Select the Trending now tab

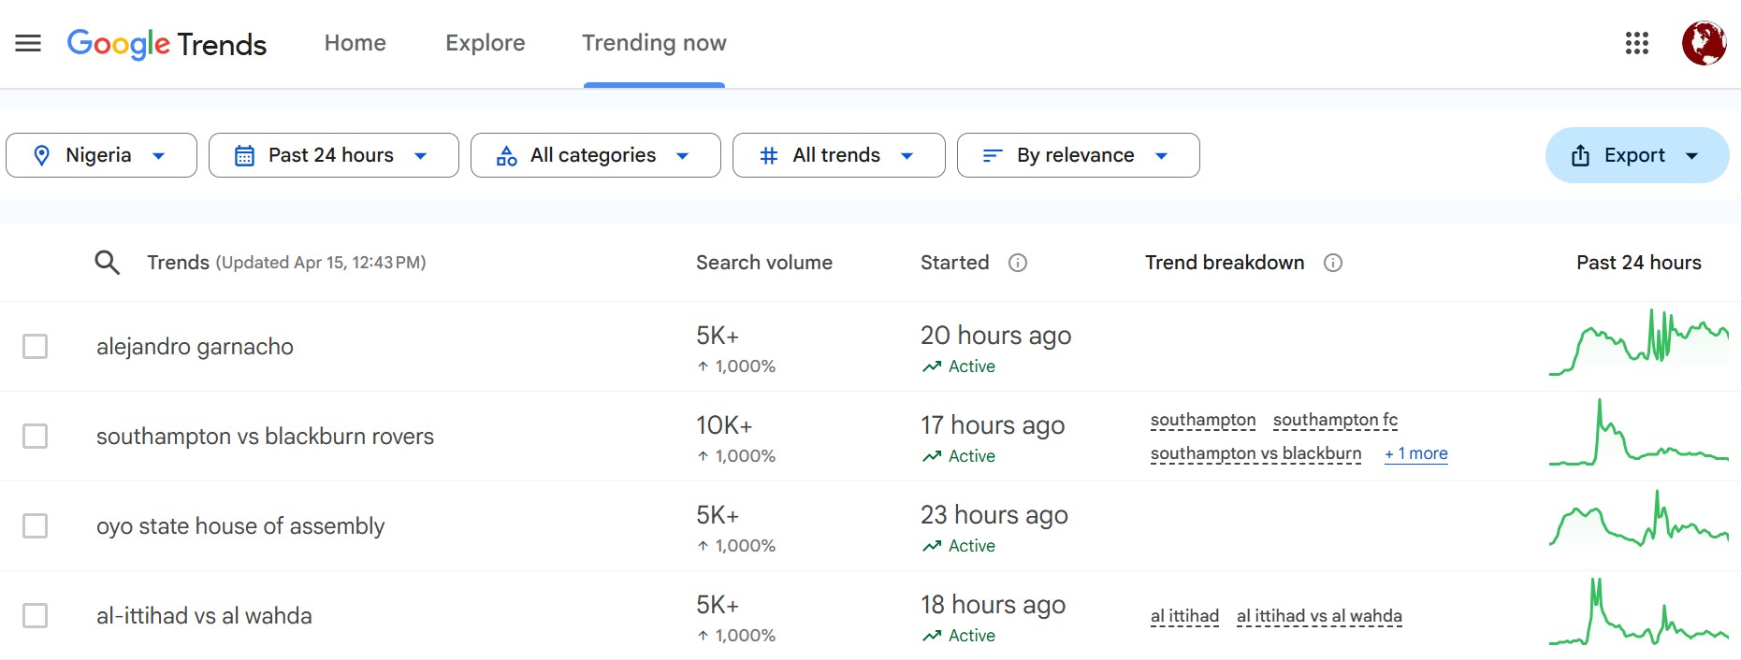point(654,43)
